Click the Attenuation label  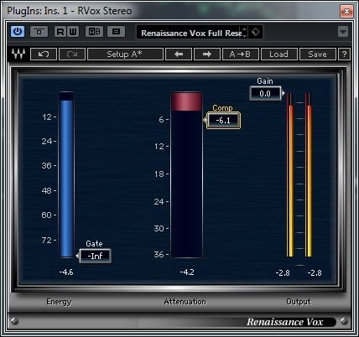pos(185,302)
